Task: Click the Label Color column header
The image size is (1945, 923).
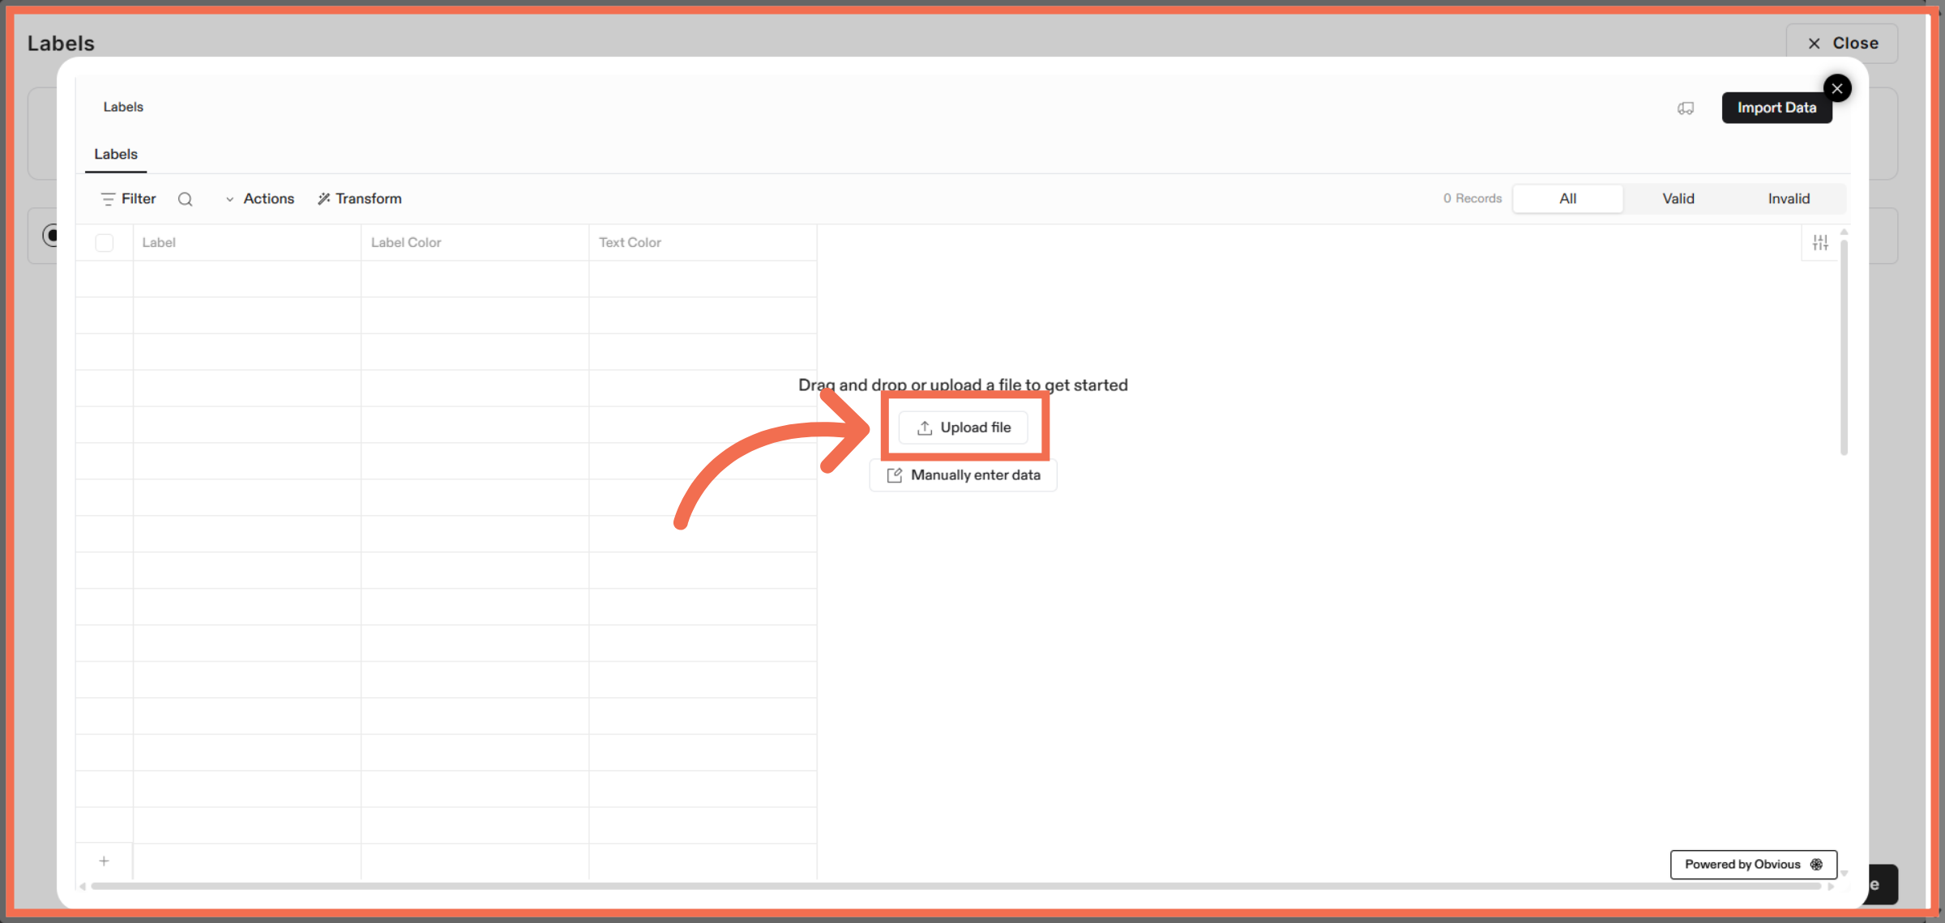Action: pyautogui.click(x=406, y=242)
